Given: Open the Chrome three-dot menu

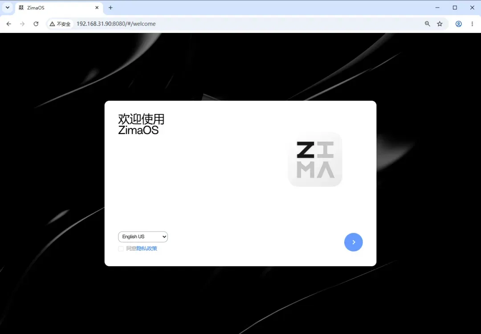Looking at the screenshot, I should click(472, 24).
